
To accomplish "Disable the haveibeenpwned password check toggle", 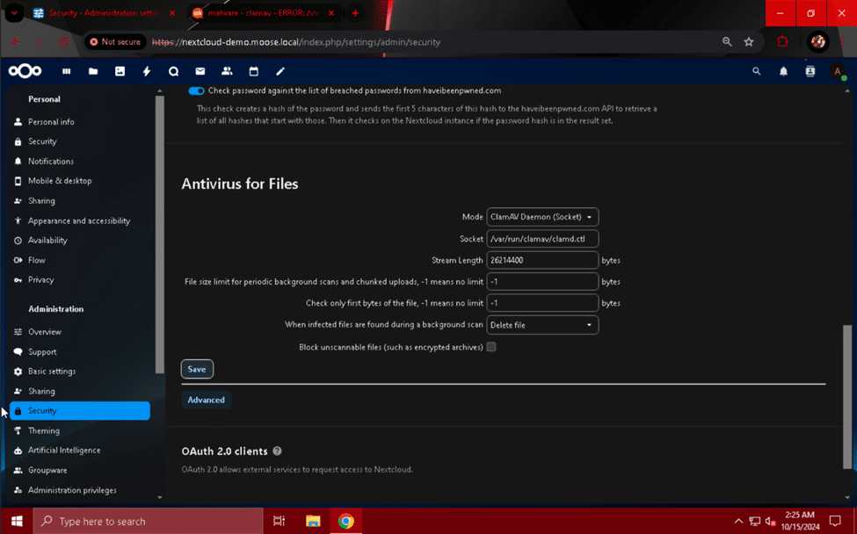I will tap(196, 90).
